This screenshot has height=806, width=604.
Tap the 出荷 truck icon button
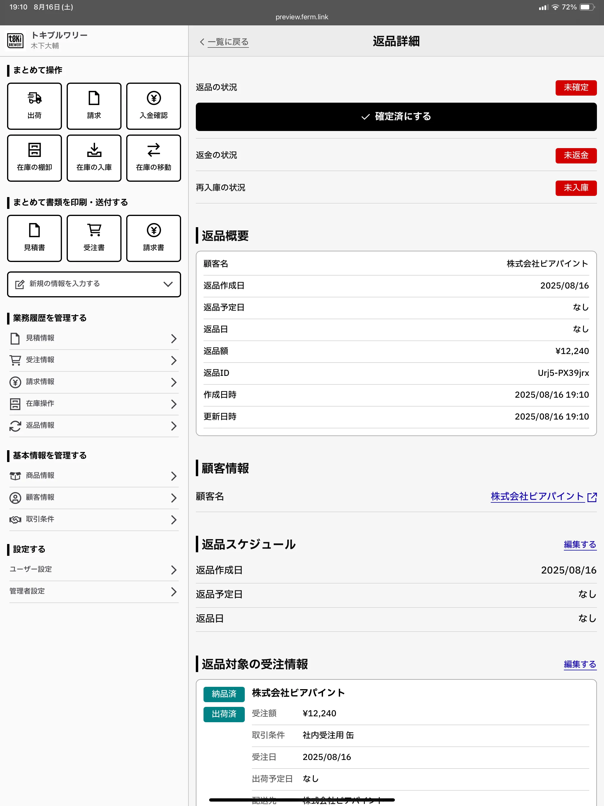point(34,106)
